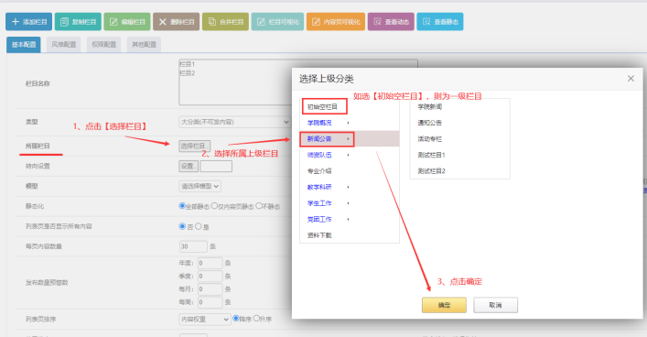
Task: Click the 取消 button in dialog
Action: (495, 305)
